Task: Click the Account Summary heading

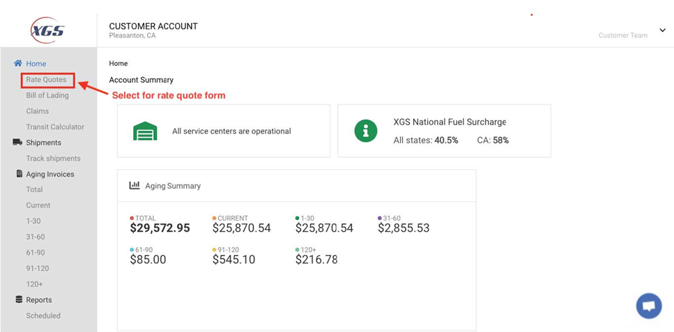Action: [x=141, y=80]
